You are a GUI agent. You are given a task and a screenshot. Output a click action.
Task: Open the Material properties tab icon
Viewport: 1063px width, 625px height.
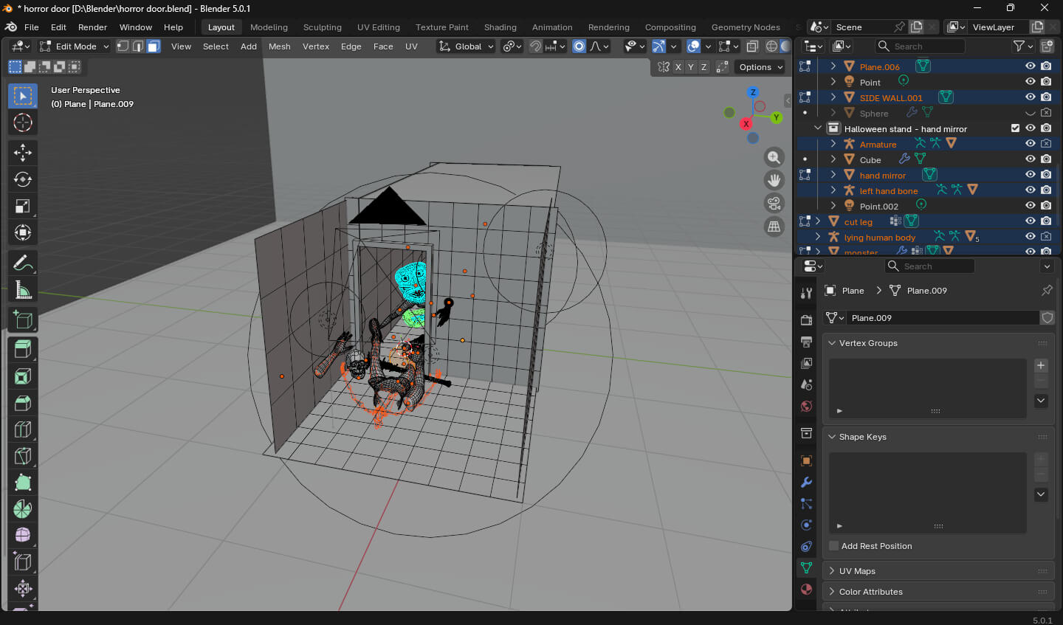tap(806, 589)
